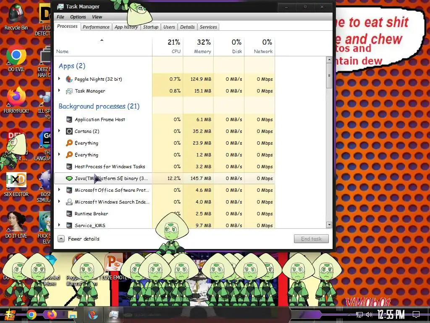Screen dimensions: 430x323
Task: Select the Recycle Bin desktop icon
Action: (16, 16)
